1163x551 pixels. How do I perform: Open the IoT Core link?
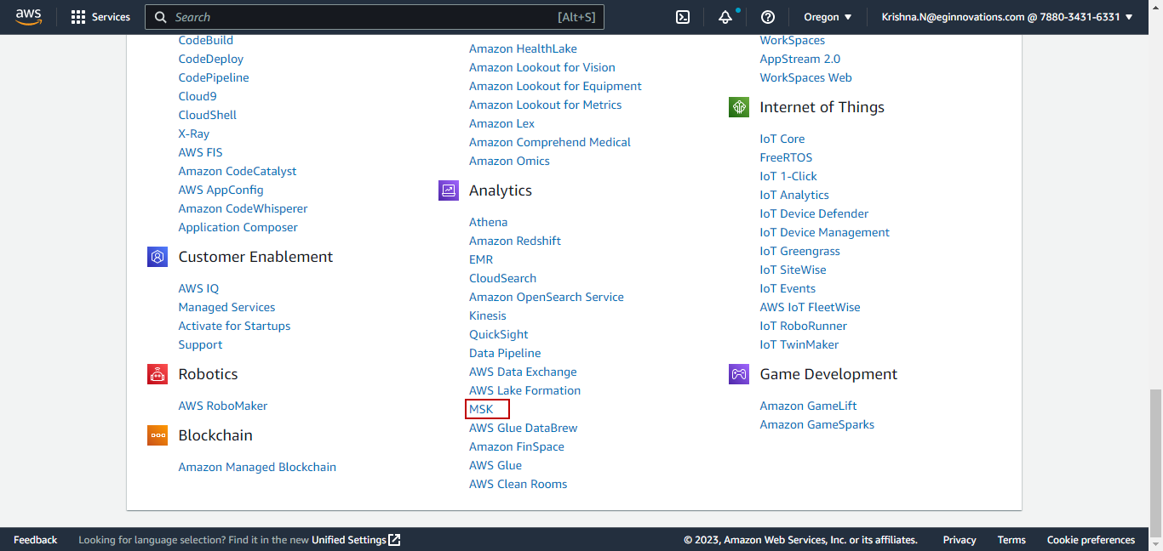(x=782, y=139)
